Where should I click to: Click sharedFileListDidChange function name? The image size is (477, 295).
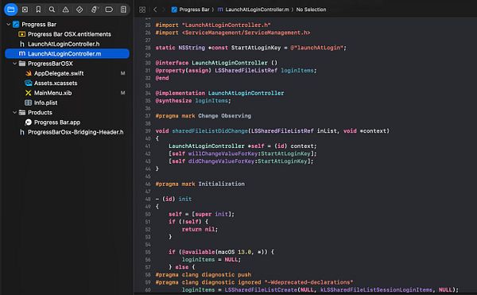pyautogui.click(x=210, y=130)
